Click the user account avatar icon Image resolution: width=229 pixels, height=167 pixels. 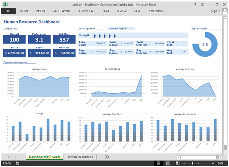tap(225, 11)
